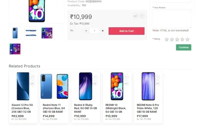This screenshot has width=204, height=126.
Task: Compare the REDMI Note 8 Pro
Action: (158, 83)
